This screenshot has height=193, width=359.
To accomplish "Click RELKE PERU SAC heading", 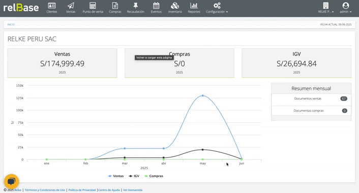I will [x=32, y=39].
